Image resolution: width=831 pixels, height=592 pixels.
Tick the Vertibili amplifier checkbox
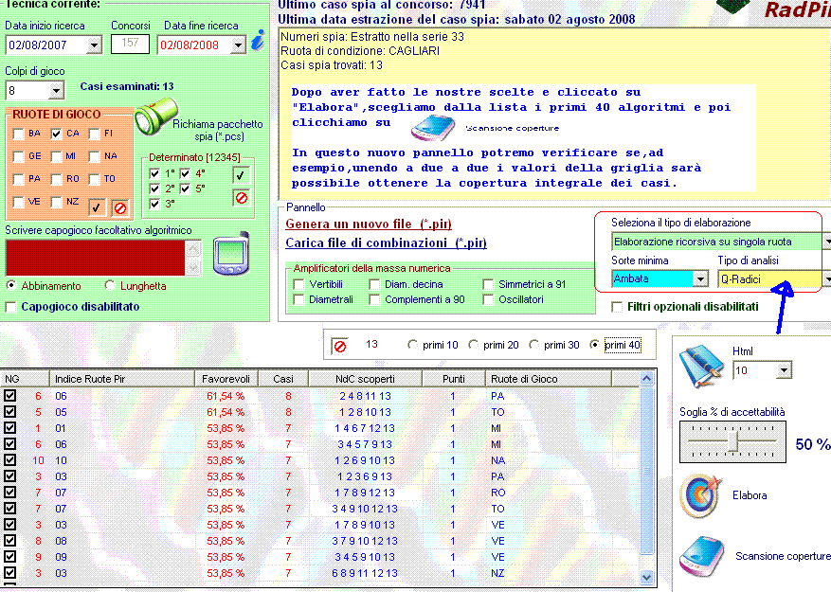[299, 284]
